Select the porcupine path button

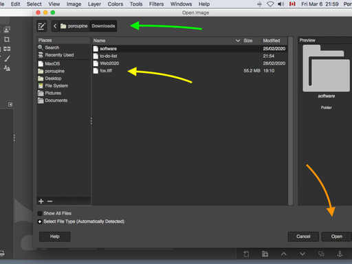click(x=74, y=26)
